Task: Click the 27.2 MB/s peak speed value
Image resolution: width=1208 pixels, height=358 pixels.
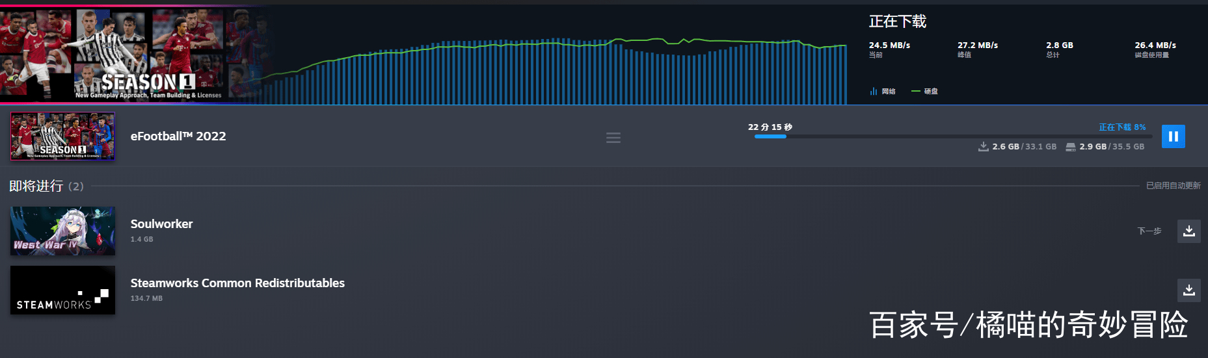Action: click(x=978, y=45)
